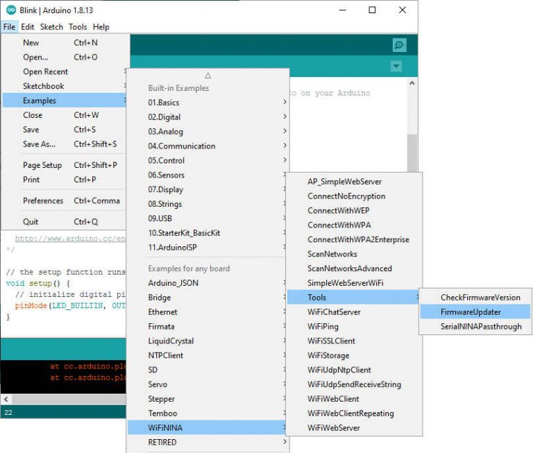Expand the 06.Sensors examples submenu
Image resolution: width=533 pixels, height=453 pixels.
pos(208,175)
